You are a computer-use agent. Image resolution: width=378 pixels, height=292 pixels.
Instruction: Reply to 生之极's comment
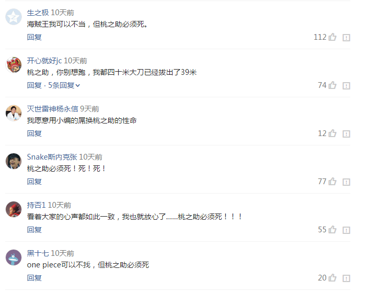click(34, 37)
